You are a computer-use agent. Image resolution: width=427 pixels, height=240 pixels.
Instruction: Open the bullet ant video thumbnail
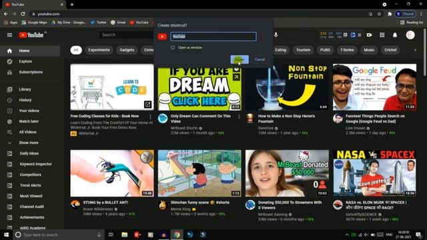click(112, 173)
